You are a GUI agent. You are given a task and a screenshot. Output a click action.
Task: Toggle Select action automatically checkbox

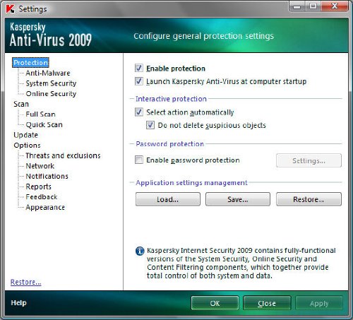tap(139, 112)
